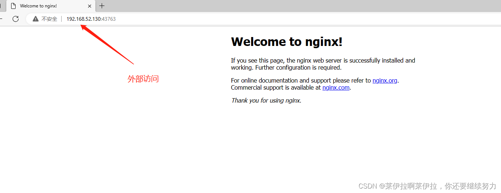Open the nginx.org link
The image size is (501, 193).
tap(385, 80)
